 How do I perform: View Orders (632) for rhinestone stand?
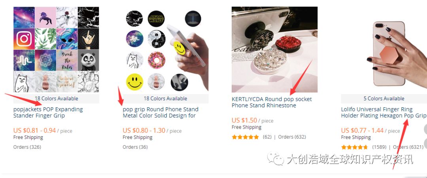pos(292,137)
